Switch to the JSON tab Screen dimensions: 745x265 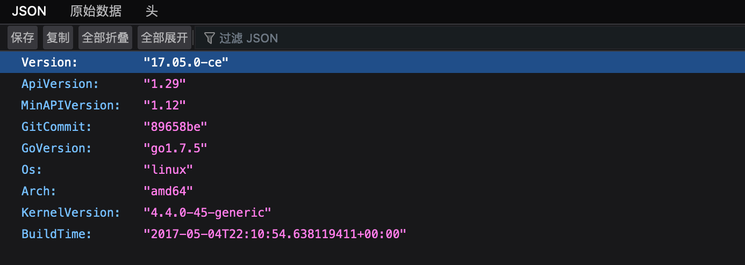coord(29,11)
